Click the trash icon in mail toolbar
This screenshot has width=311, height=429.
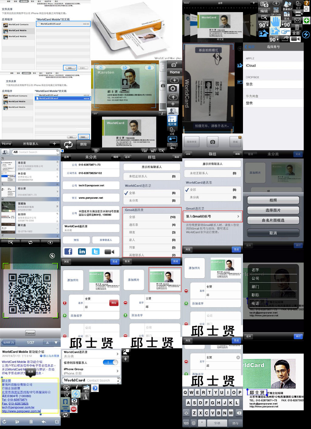pyautogui.click(x=31, y=422)
